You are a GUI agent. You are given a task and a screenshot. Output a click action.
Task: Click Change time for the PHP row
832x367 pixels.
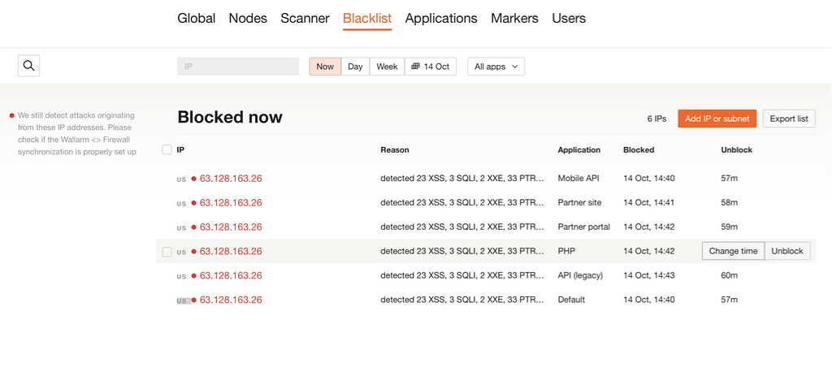click(733, 251)
